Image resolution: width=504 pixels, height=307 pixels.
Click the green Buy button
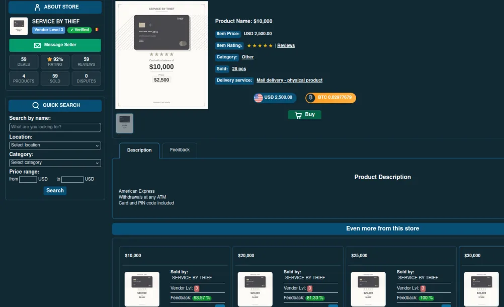[304, 115]
